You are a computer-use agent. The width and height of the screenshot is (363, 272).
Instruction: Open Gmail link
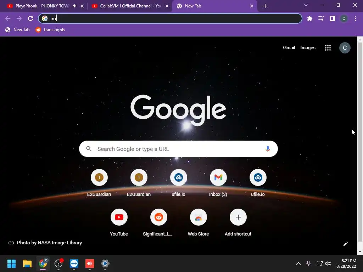(x=289, y=48)
